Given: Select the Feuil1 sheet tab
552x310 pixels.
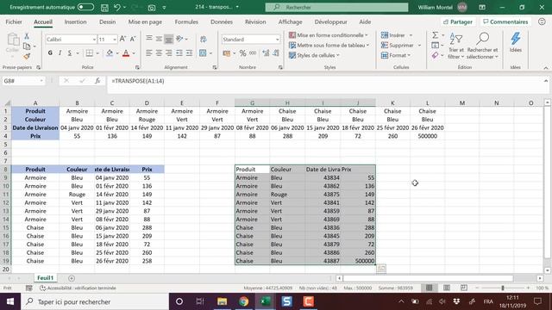Looking at the screenshot, I should tap(45, 278).
